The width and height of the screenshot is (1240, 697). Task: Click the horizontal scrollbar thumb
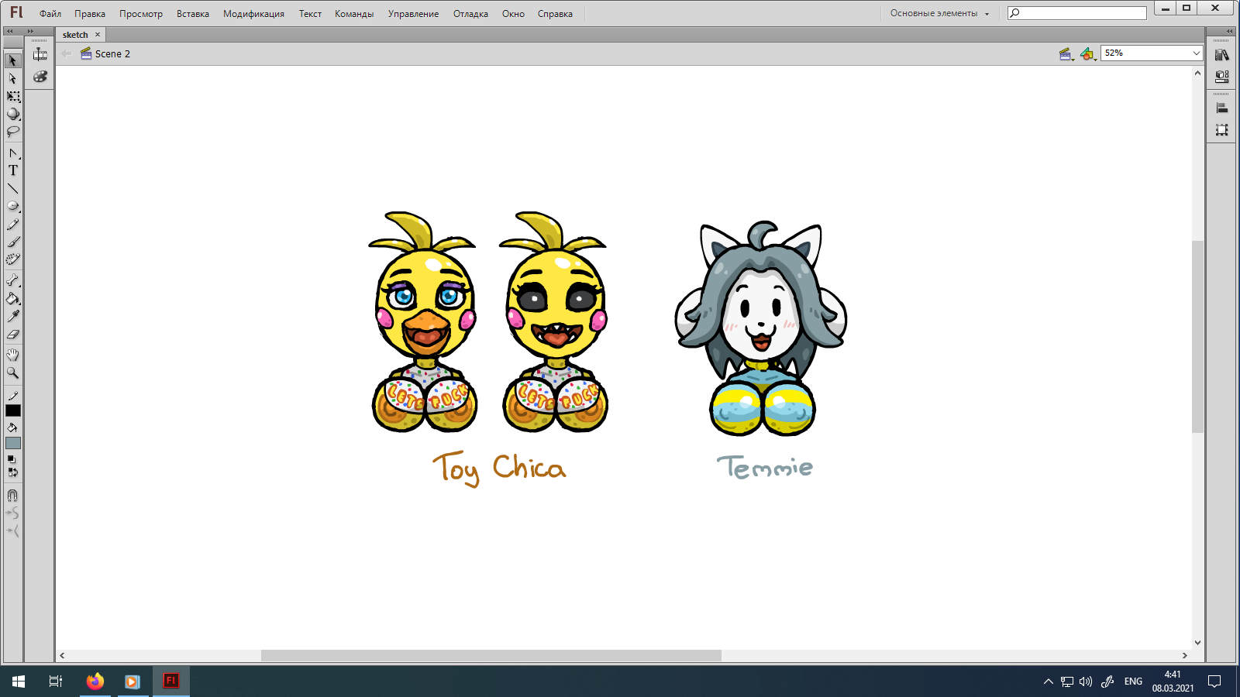pyautogui.click(x=491, y=655)
